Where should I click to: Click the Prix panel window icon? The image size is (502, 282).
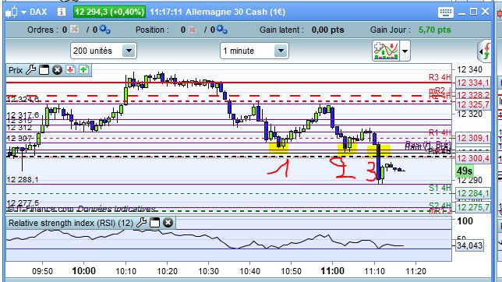coord(44,70)
